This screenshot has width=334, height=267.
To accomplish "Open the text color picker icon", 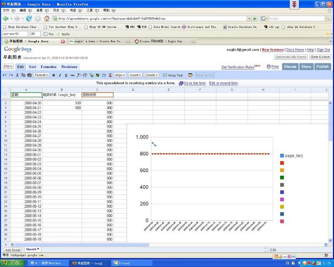I will point(91,76).
